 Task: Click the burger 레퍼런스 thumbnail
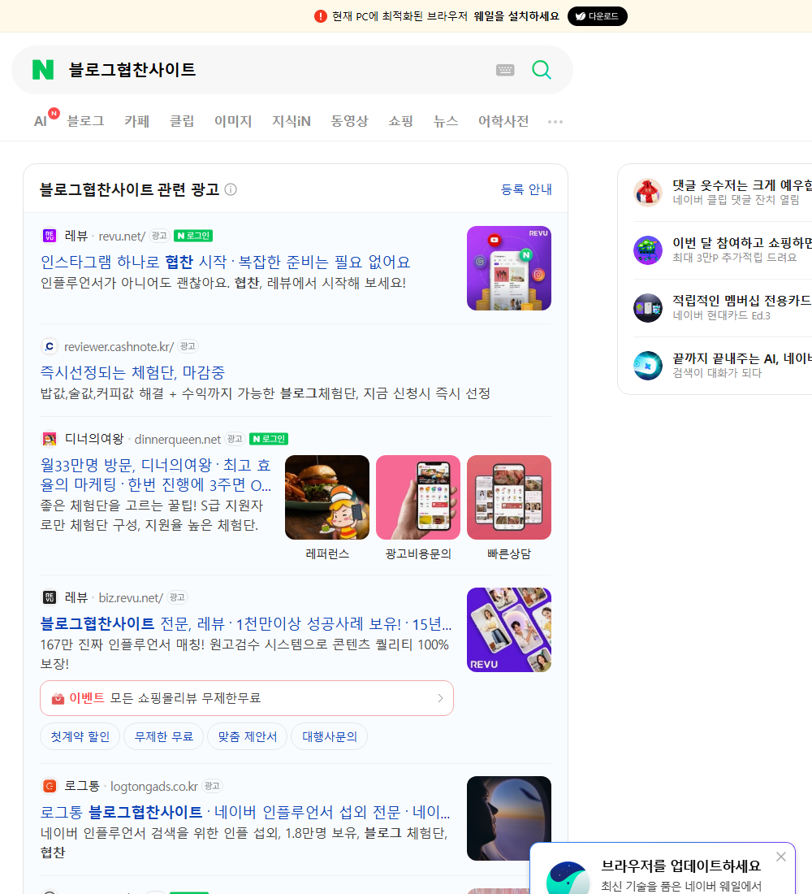(x=327, y=497)
